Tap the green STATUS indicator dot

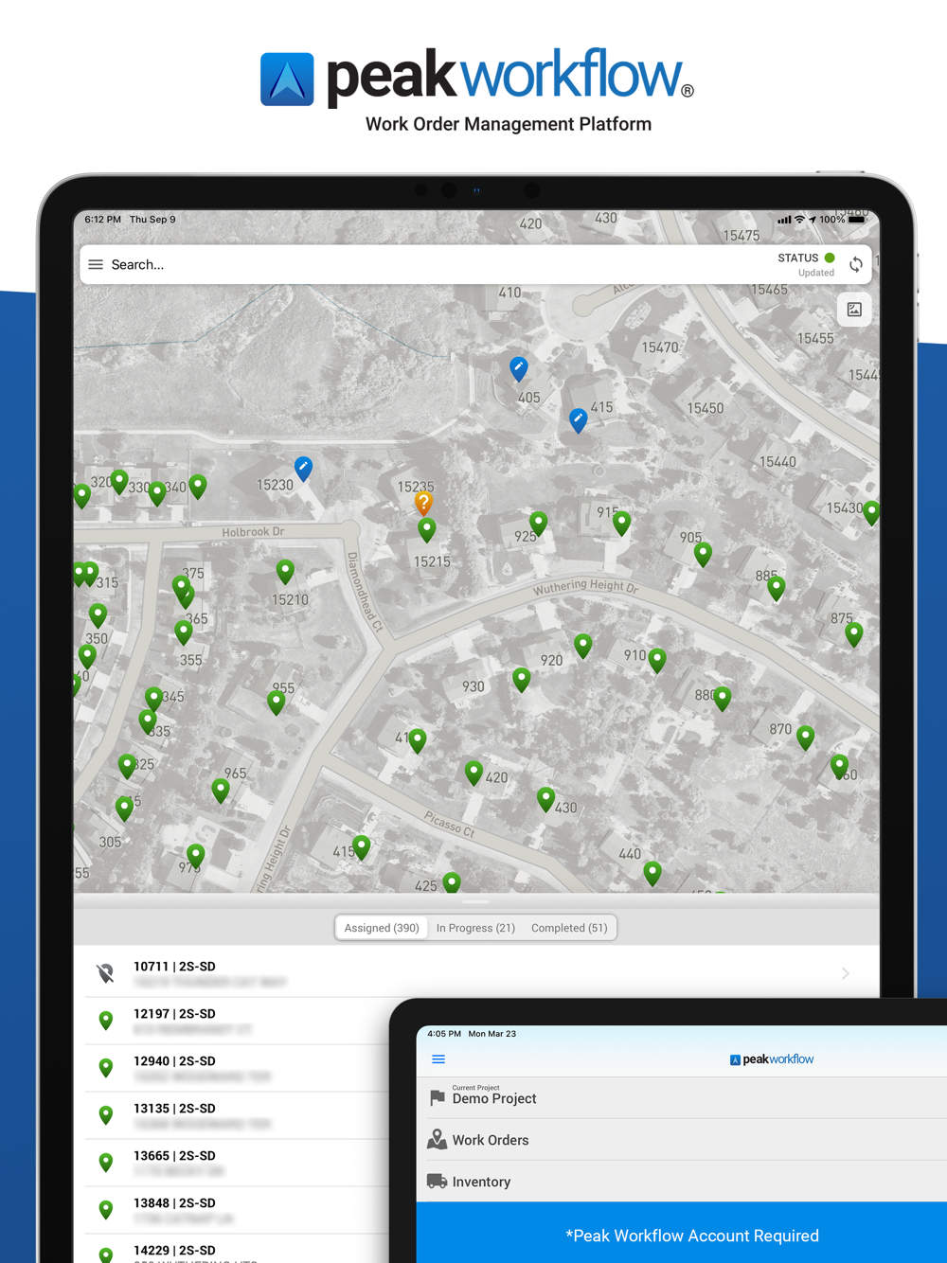[x=830, y=258]
